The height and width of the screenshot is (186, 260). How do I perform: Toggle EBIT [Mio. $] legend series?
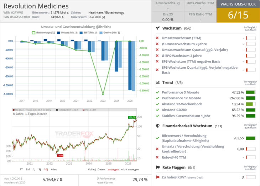pyautogui.click(x=88, y=33)
